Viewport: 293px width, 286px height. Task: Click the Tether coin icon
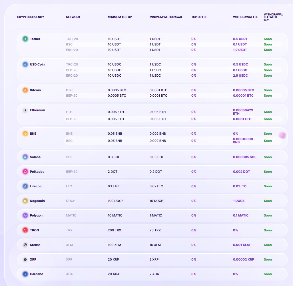25,39
